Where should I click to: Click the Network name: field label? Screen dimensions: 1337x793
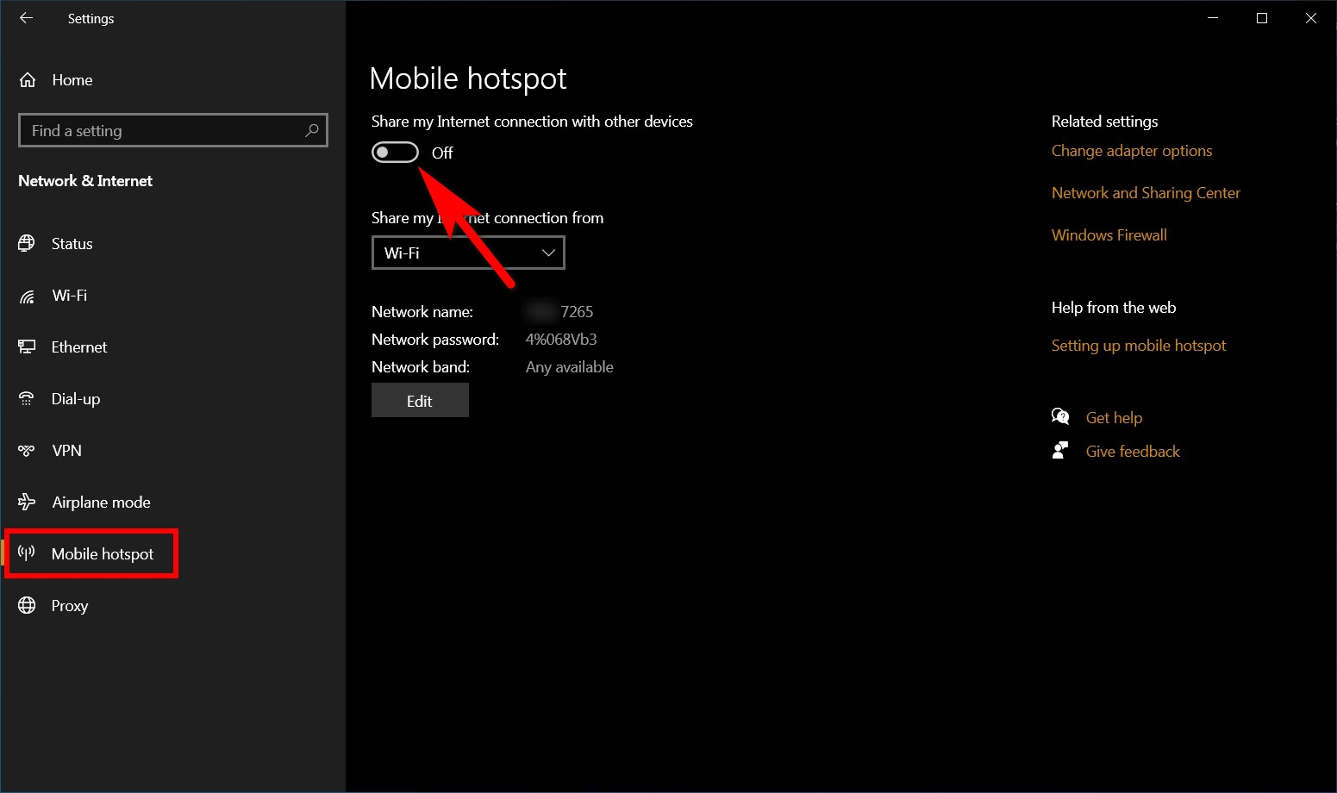(422, 312)
